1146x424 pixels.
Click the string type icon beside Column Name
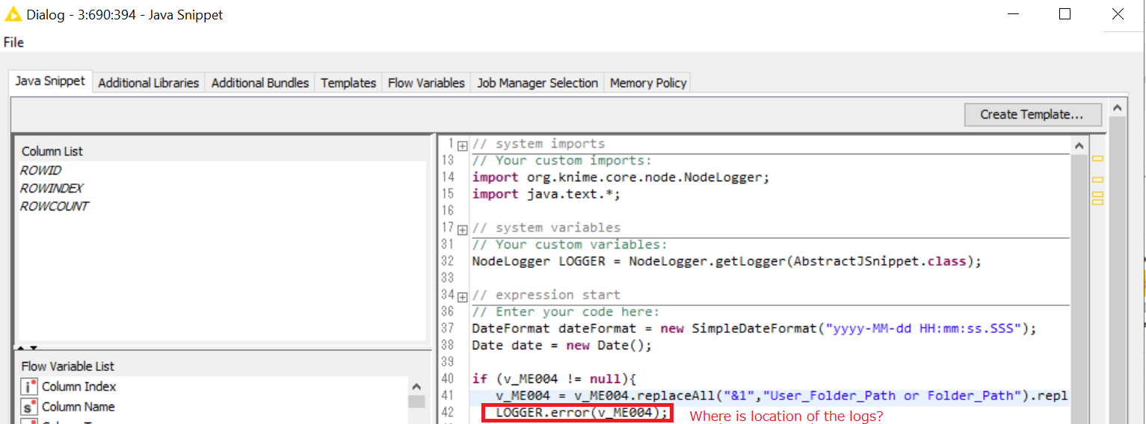click(29, 407)
